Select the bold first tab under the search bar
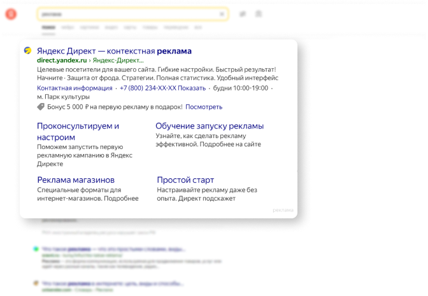 pyautogui.click(x=48, y=28)
